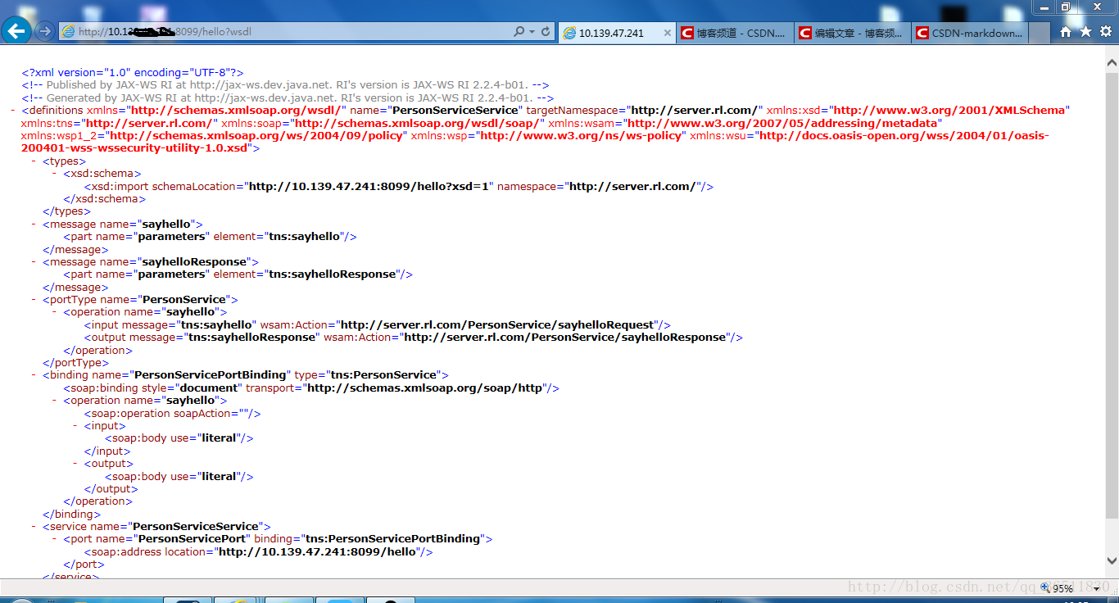The height and width of the screenshot is (603, 1119).
Task: Refresh the page with the reload icon
Action: click(x=546, y=32)
